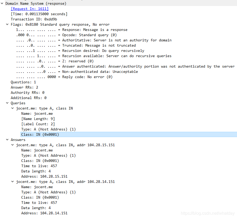
Task: Select the Address: 104.28.14.151 row
Action: [x=44, y=213]
